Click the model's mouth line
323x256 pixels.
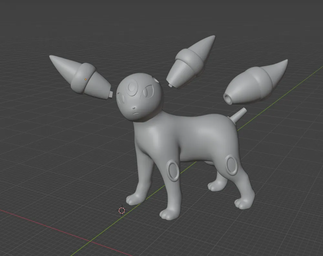click(136, 114)
